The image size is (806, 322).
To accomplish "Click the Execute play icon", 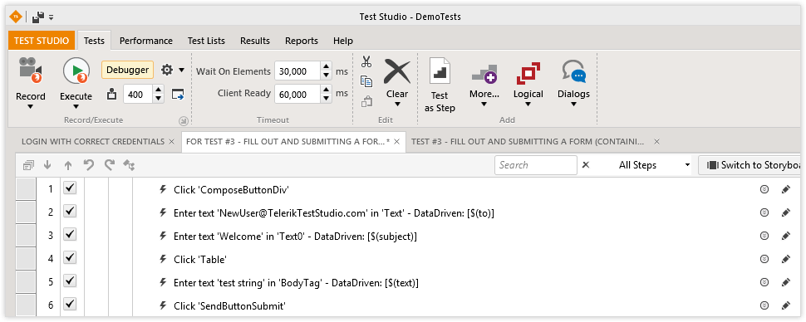I will click(76, 71).
